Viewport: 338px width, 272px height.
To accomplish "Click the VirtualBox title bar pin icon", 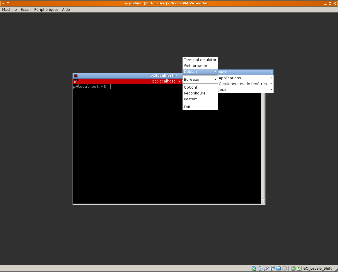I will (3, 4).
